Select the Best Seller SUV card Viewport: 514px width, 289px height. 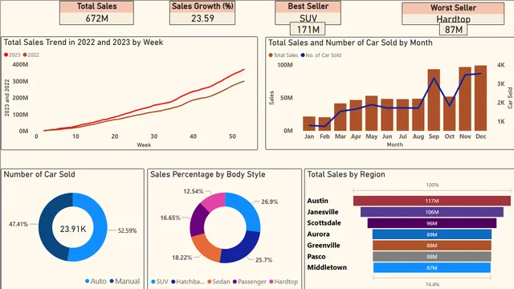pos(308,13)
